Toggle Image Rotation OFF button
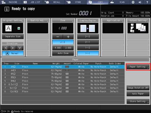This screenshot has width=151, height=113. pyautogui.click(x=138, y=88)
